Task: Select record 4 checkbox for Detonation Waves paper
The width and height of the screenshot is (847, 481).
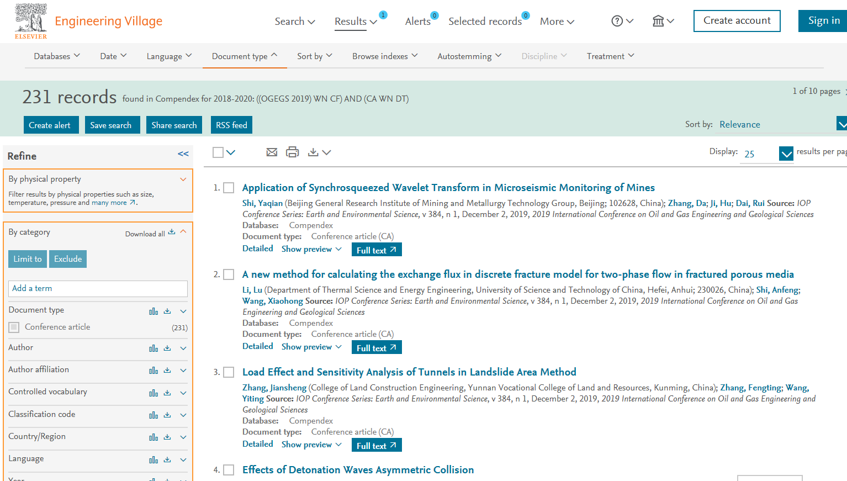Action: click(229, 470)
